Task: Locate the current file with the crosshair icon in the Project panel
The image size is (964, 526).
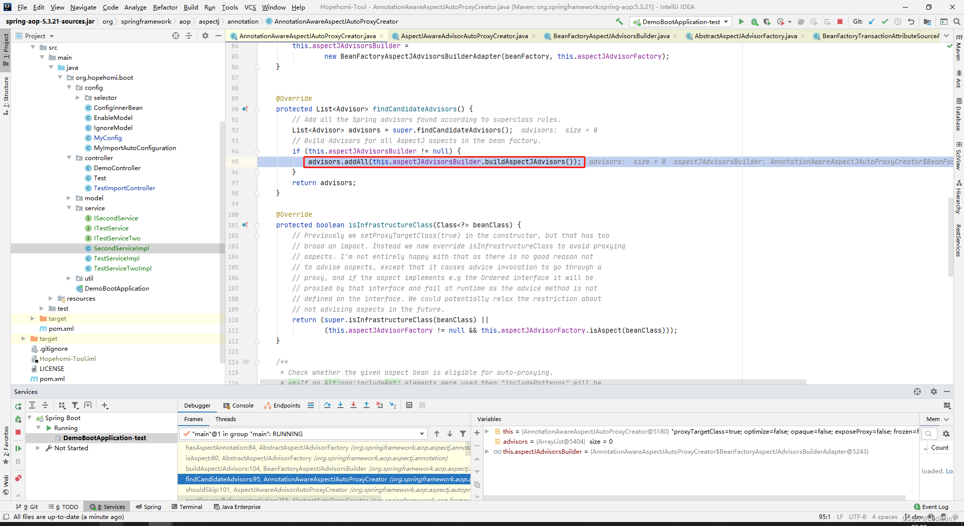Action: [176, 36]
